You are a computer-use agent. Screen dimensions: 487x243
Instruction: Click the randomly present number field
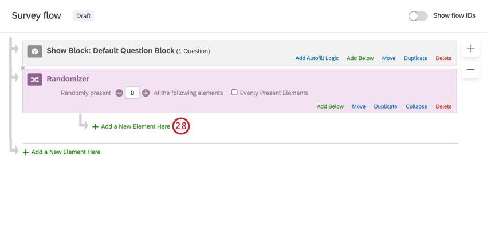132,93
